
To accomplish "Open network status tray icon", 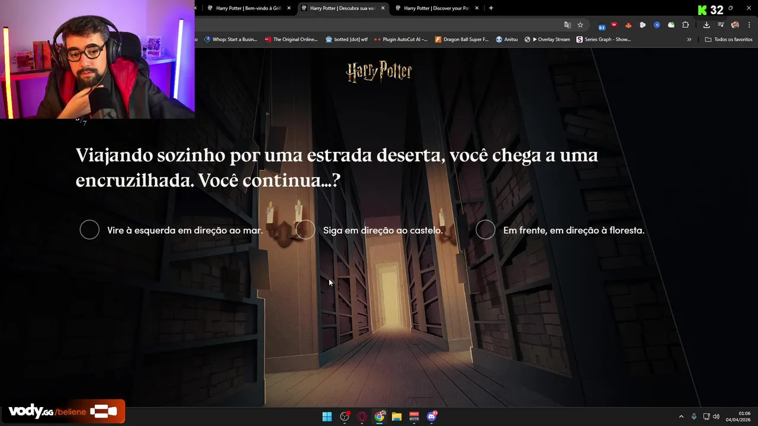I will [x=706, y=417].
